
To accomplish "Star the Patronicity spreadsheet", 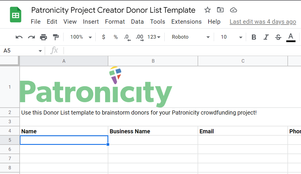I will pyautogui.click(x=207, y=10).
